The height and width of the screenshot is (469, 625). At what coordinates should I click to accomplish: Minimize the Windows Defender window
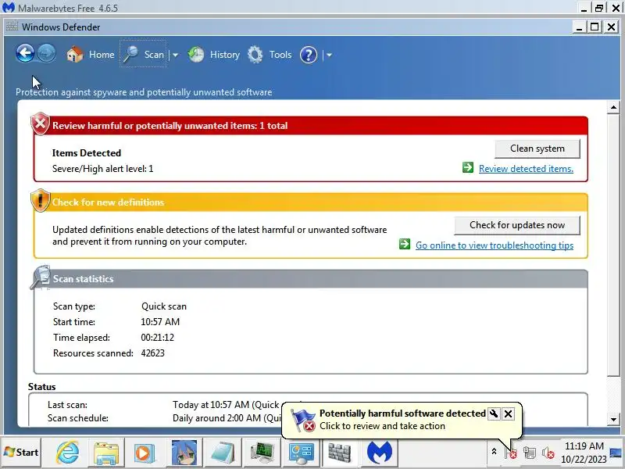point(579,27)
